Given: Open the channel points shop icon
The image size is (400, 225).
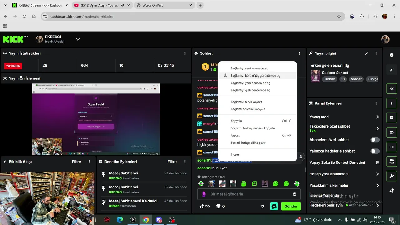Looking at the screenshot, I should (x=218, y=206).
